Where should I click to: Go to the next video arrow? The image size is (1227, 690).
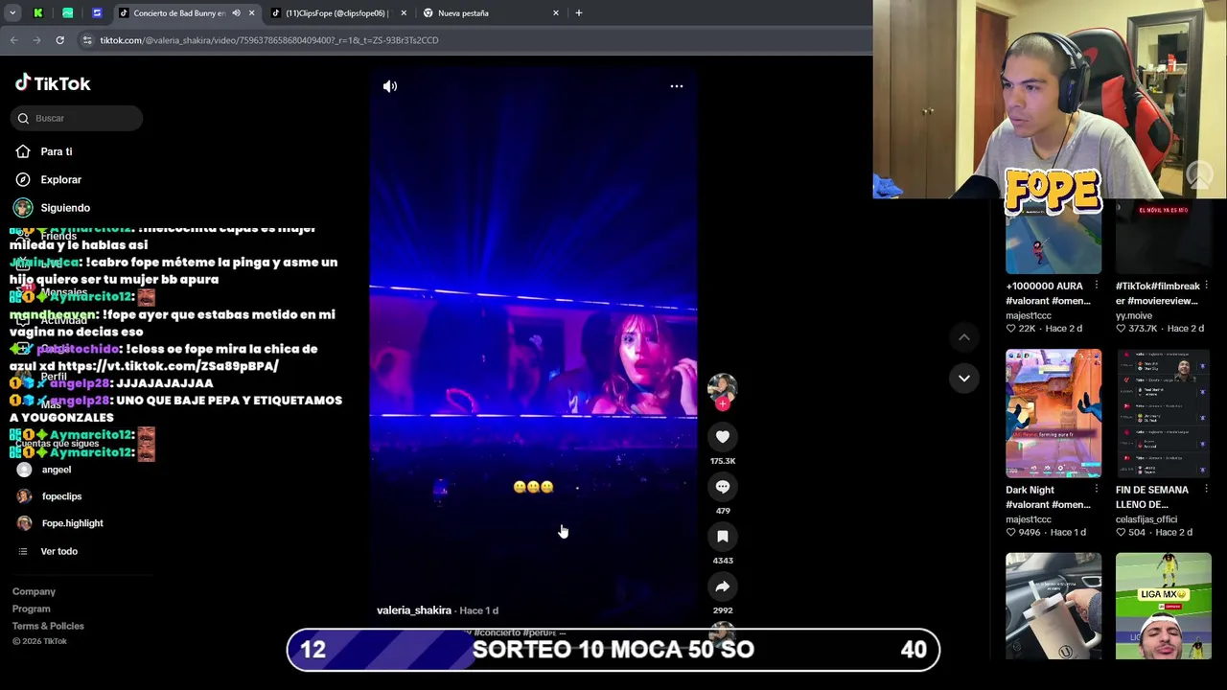pos(964,379)
